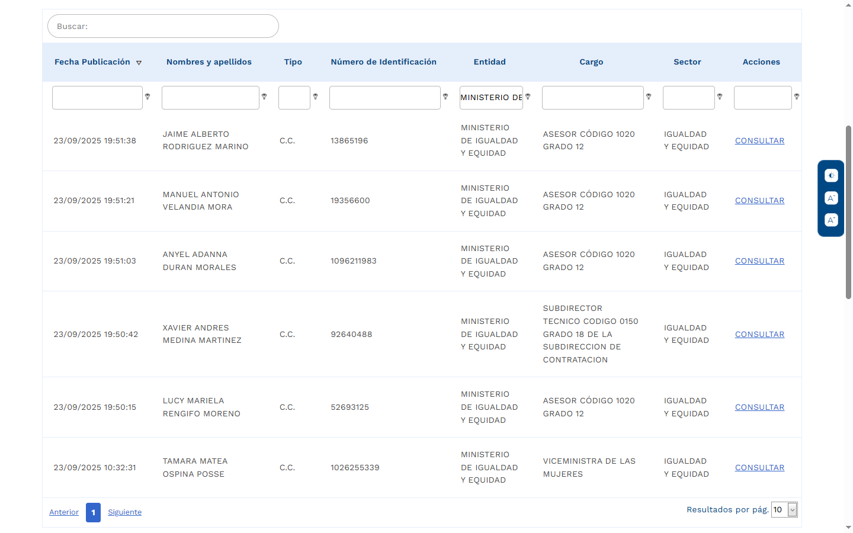The height and width of the screenshot is (533, 853).
Task: Click CONSULTAR for Anyel Adanna Duran Morales
Action: pyautogui.click(x=759, y=261)
